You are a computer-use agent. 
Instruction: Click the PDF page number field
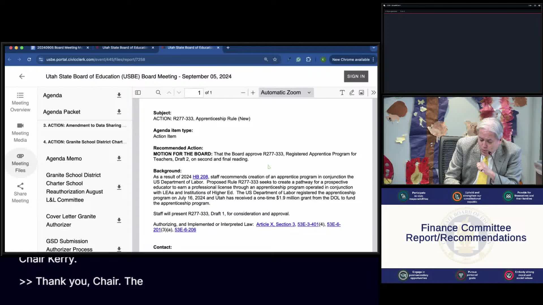click(194, 93)
